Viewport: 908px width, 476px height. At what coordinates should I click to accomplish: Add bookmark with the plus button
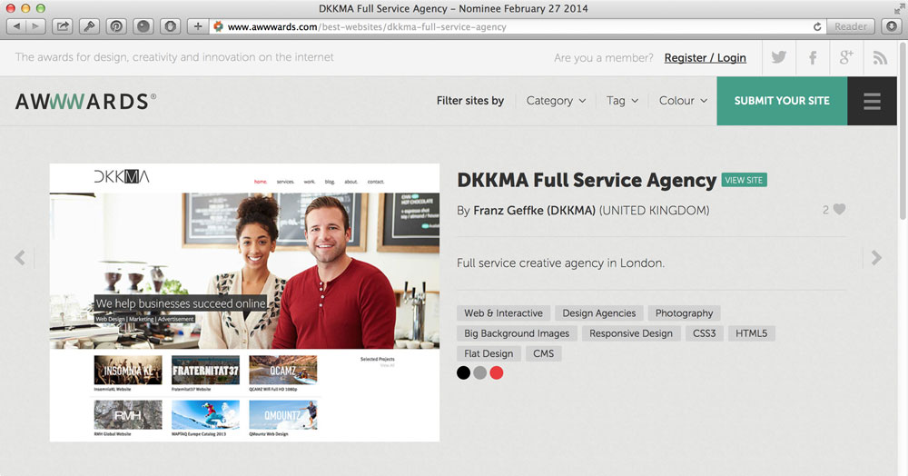197,26
